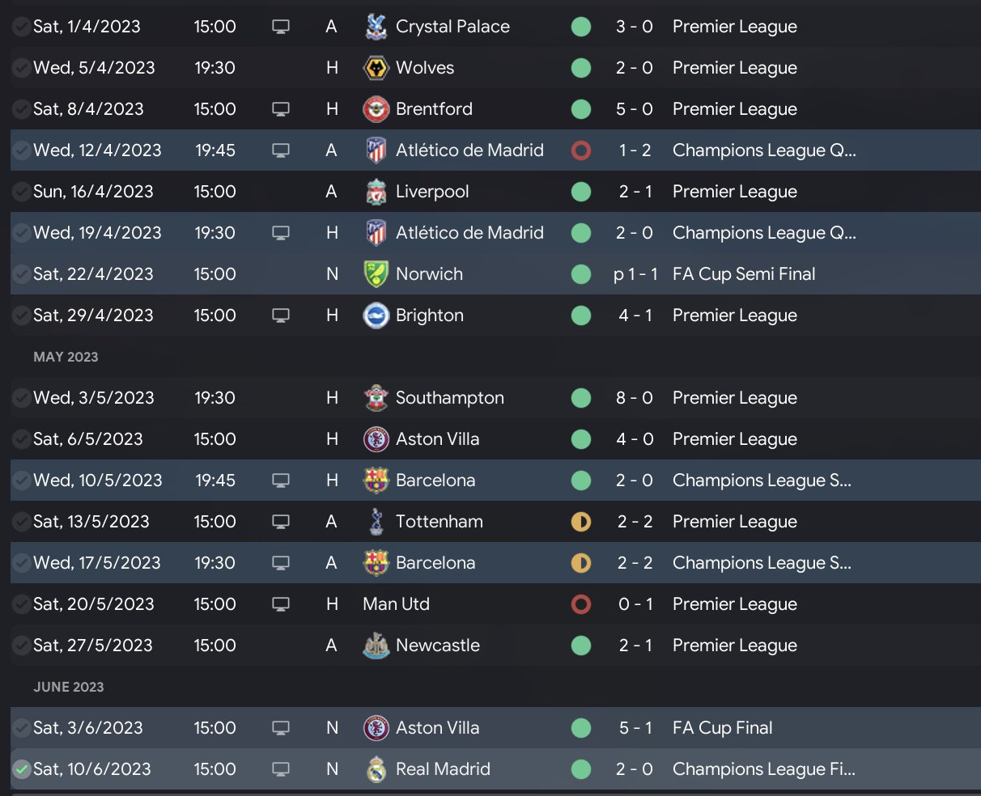The width and height of the screenshot is (981, 796).
Task: Click the Crystal Palace club crest
Action: 376,27
